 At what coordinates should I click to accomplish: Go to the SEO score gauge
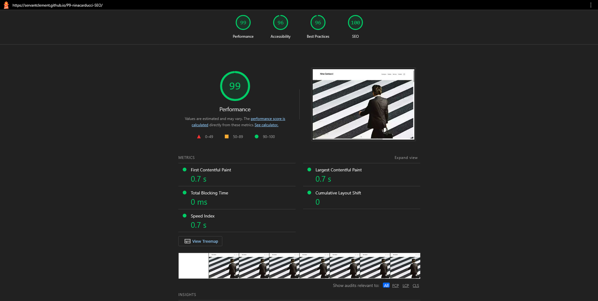pos(355,23)
